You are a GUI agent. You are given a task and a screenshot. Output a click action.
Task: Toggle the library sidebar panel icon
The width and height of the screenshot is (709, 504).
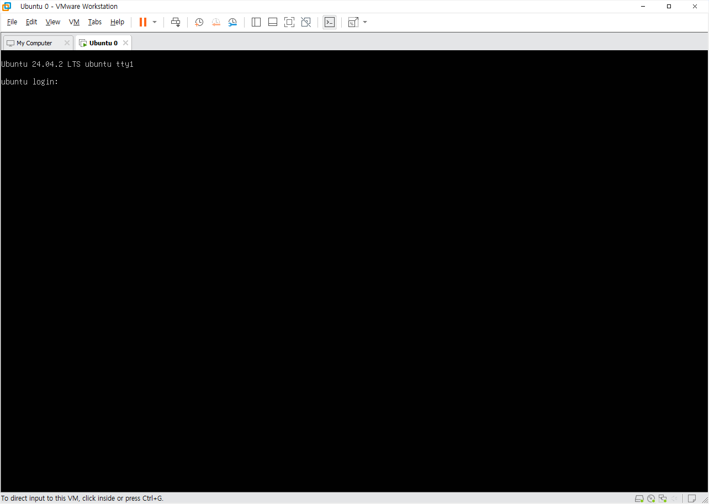256,22
